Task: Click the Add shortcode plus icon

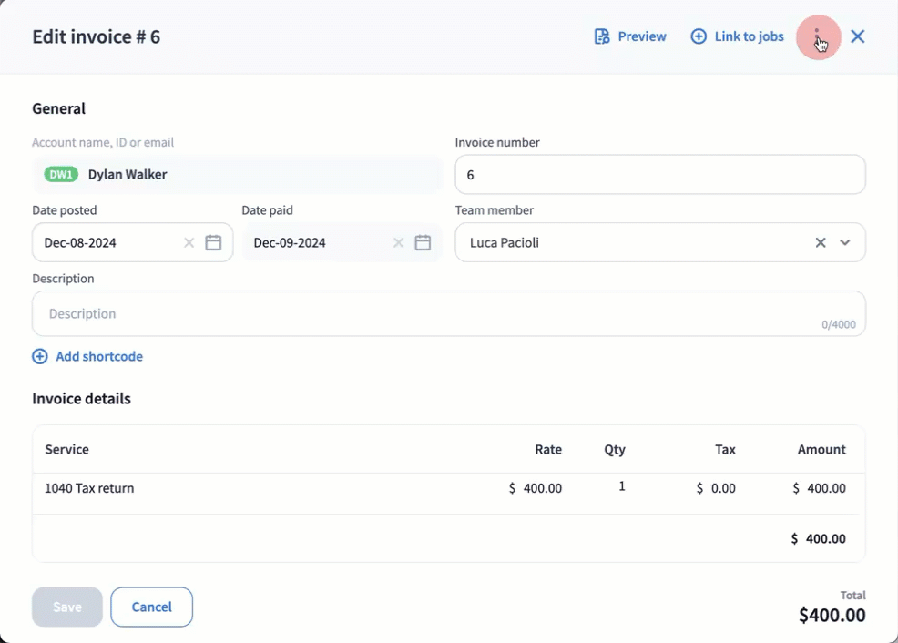Action: click(40, 357)
